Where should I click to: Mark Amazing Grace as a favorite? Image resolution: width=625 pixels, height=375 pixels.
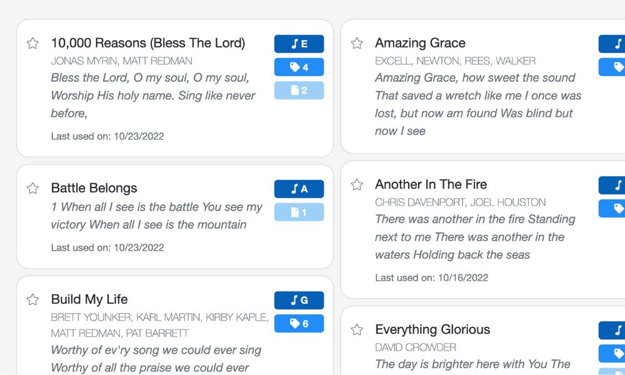(x=357, y=43)
